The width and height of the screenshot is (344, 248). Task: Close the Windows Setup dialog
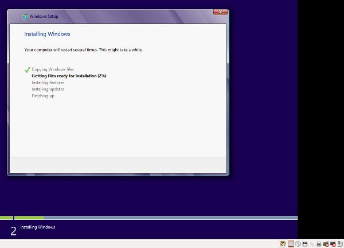(218, 13)
